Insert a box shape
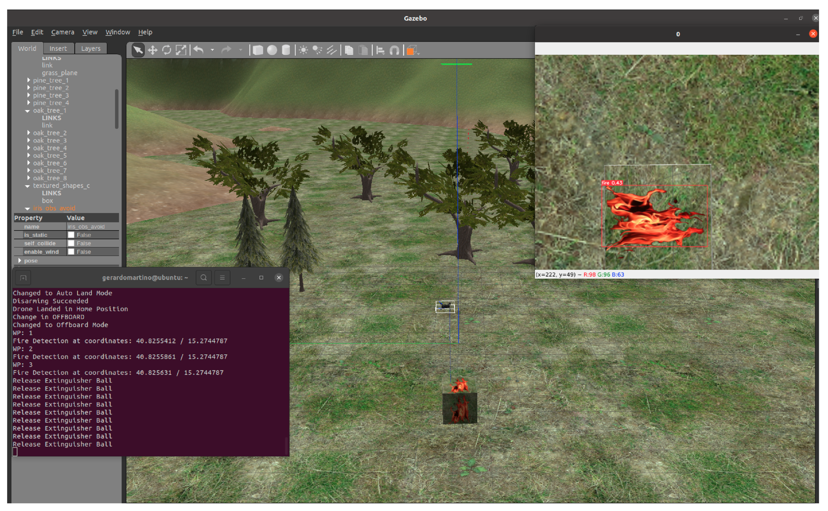Viewport: 828px width, 511px height. click(x=258, y=50)
